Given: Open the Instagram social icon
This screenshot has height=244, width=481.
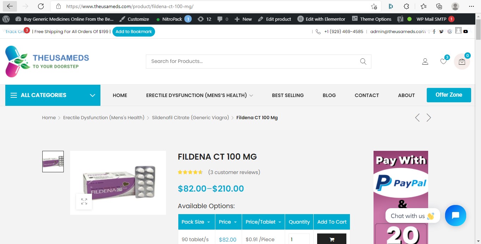Looking at the screenshot, I should [450, 31].
